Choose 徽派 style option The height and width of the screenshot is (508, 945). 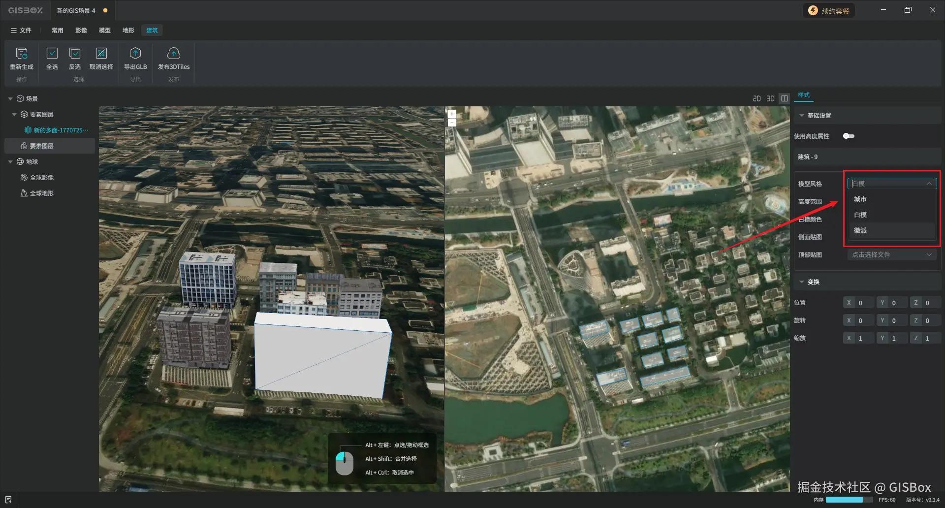892,231
